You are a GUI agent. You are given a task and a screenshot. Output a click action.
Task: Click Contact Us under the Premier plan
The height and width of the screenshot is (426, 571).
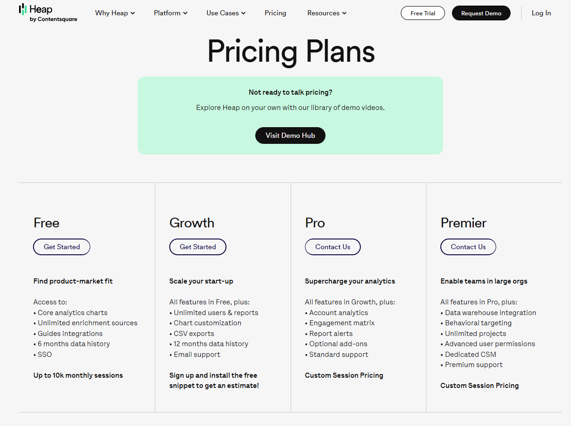tap(468, 246)
